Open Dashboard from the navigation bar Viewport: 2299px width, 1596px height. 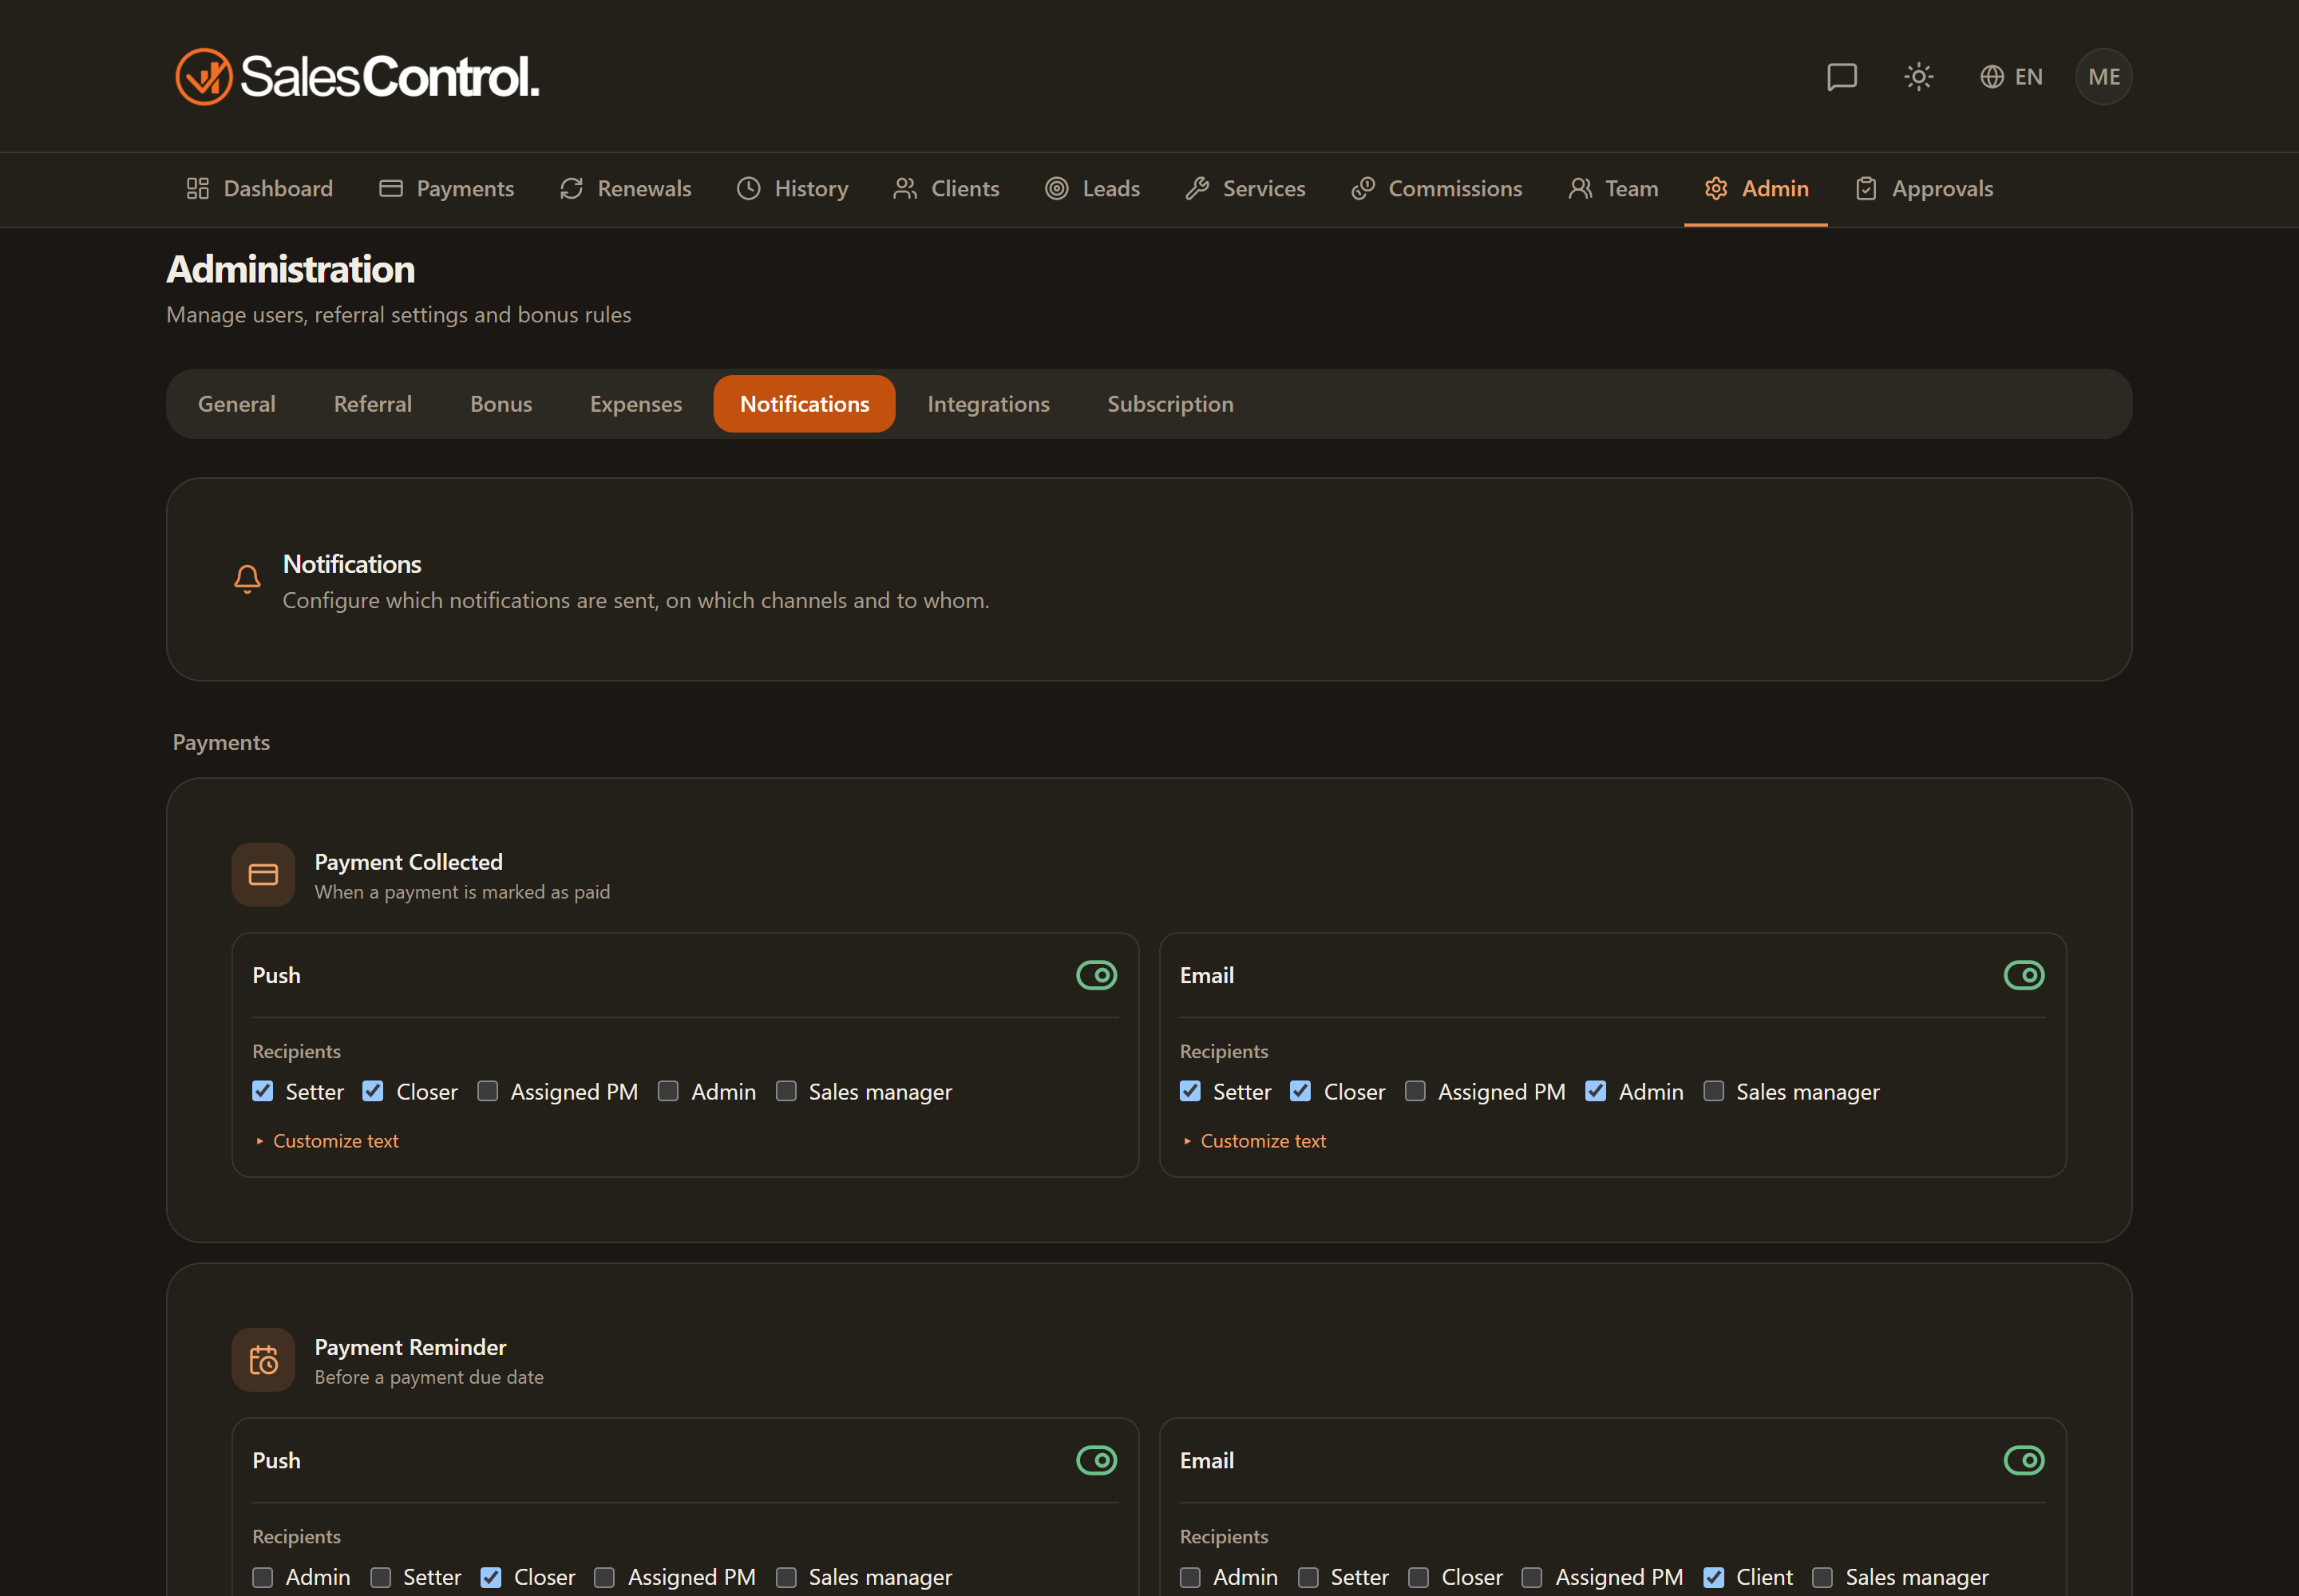pyautogui.click(x=259, y=189)
